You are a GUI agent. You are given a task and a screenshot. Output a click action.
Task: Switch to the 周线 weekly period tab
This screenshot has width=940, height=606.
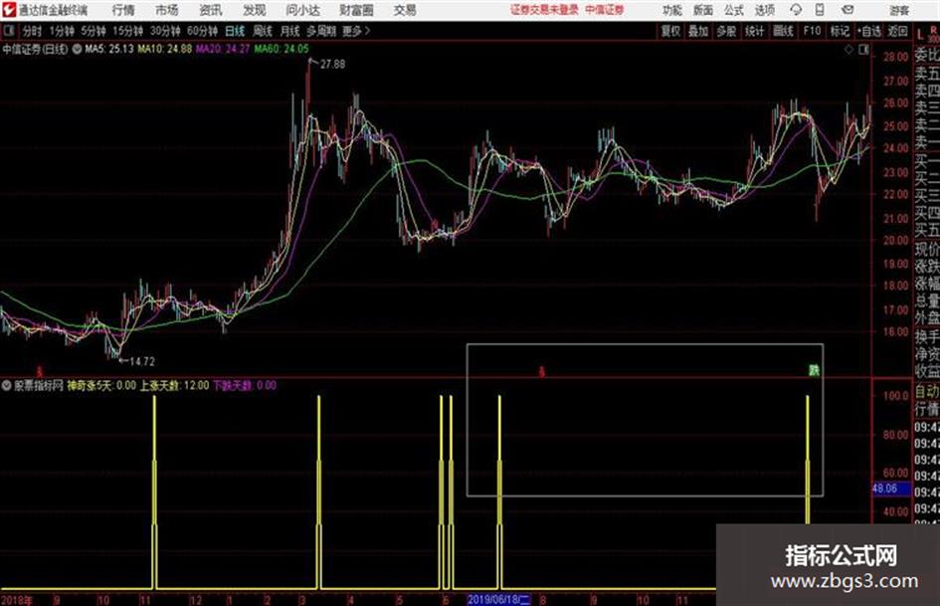pyautogui.click(x=263, y=30)
